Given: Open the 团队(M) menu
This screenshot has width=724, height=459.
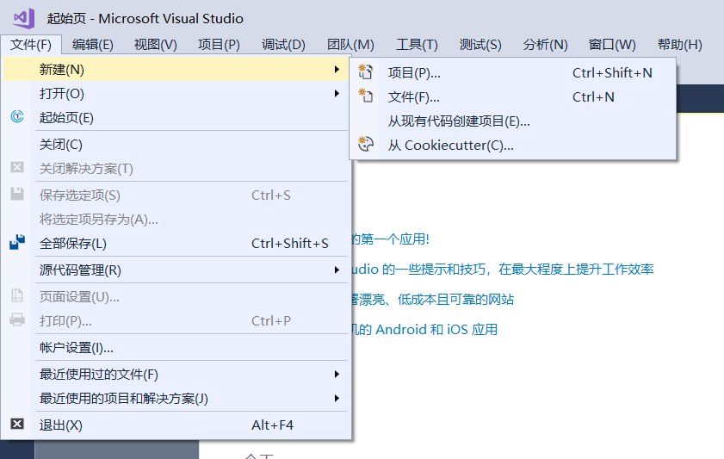Looking at the screenshot, I should 350,45.
